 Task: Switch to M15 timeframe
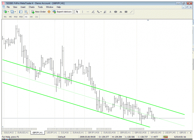tap(16, 17)
